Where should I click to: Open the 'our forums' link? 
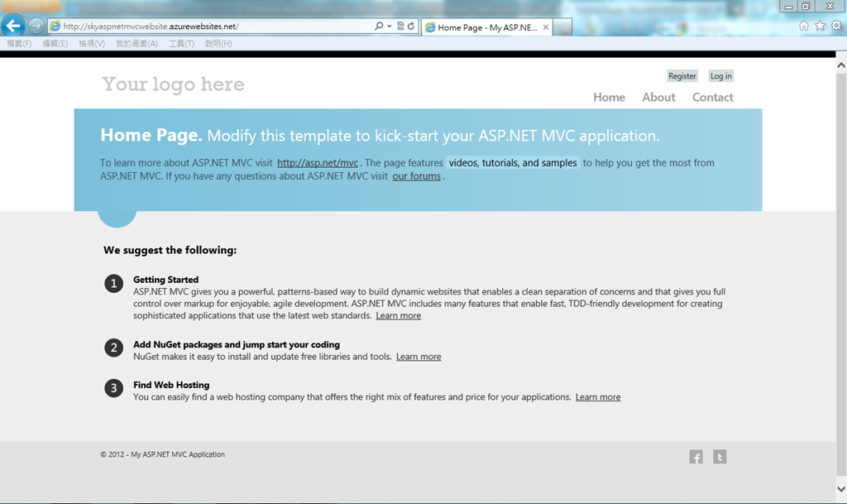(417, 176)
